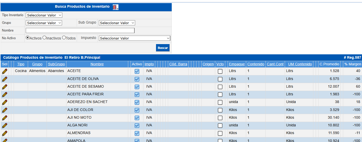Click pencil icon for ACEITE DE OLIVA
Viewport: 362px width, 142px height.
click(5, 79)
